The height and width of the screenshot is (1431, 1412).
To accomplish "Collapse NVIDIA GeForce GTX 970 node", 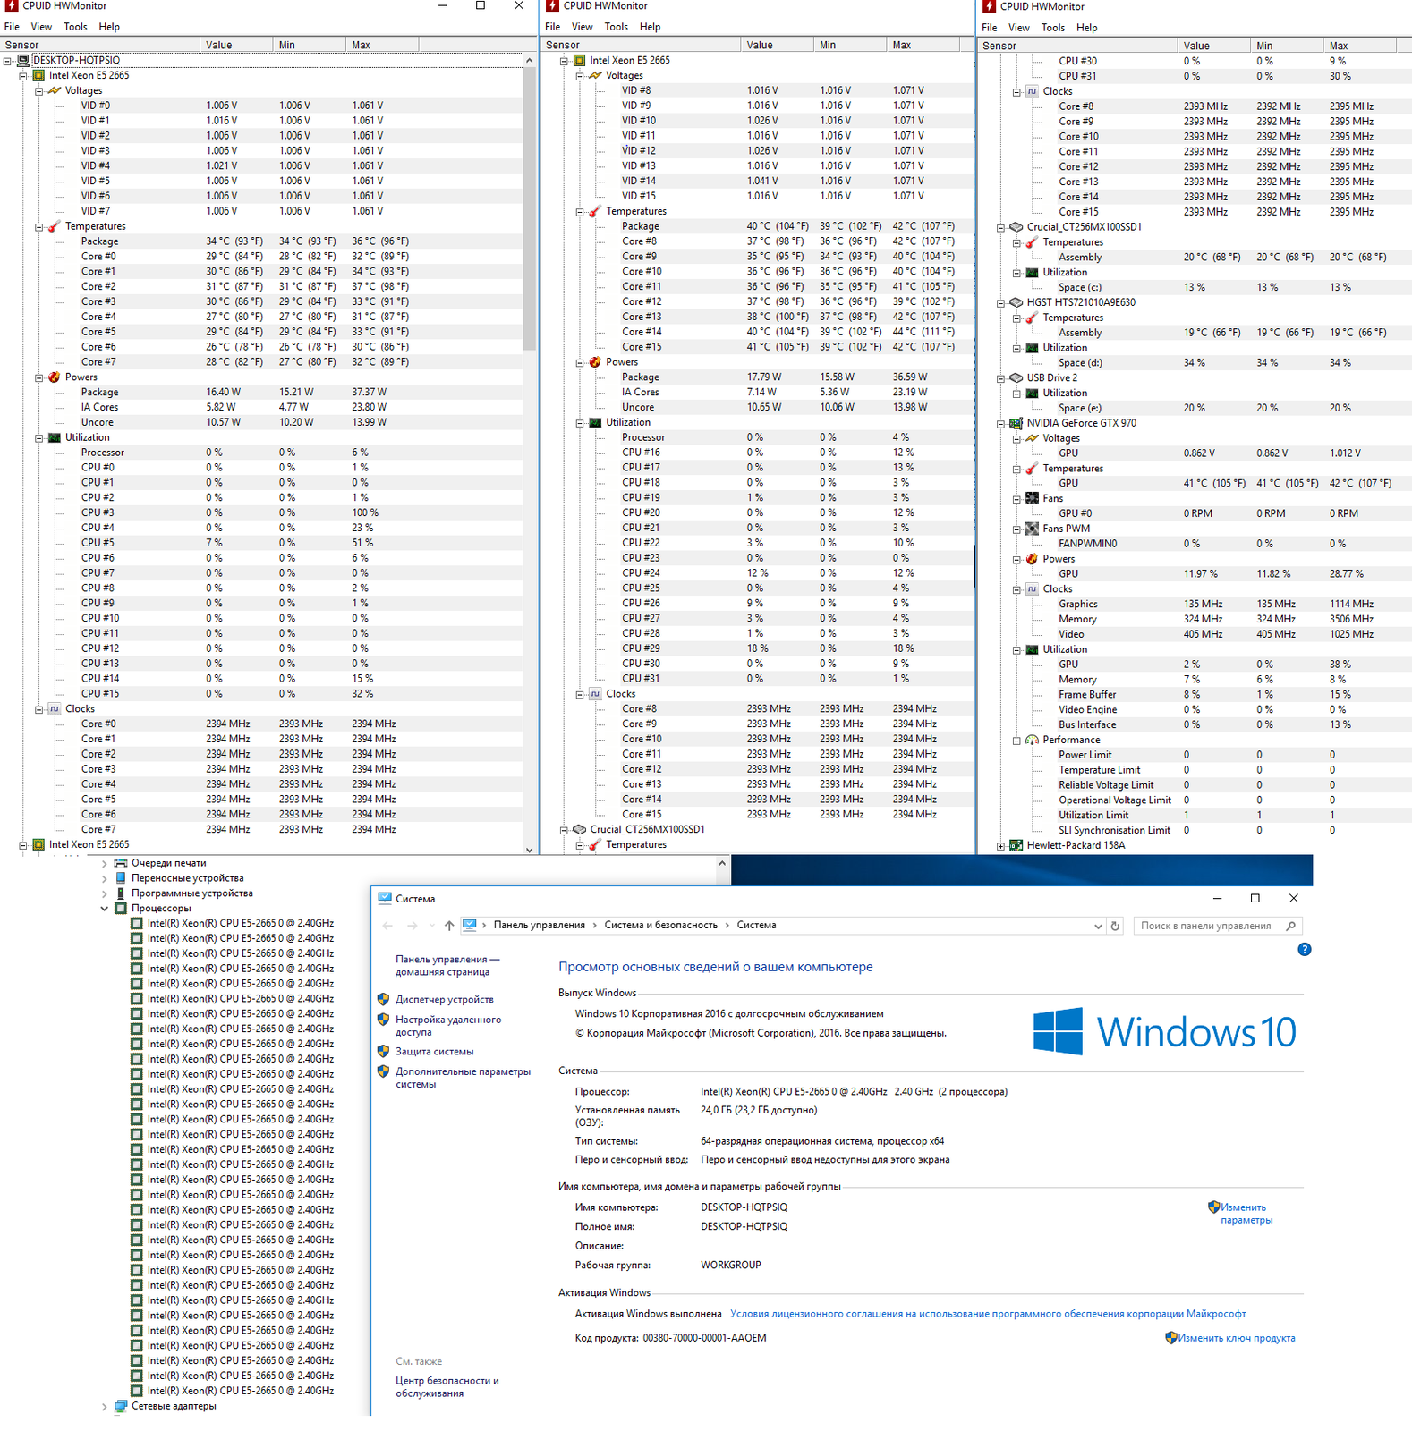I will 1000,423.
